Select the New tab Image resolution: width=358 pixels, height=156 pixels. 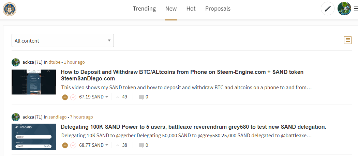click(171, 9)
